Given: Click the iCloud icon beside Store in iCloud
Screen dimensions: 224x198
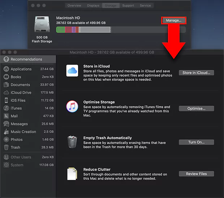Looking at the screenshot, I should pyautogui.click(x=72, y=71).
